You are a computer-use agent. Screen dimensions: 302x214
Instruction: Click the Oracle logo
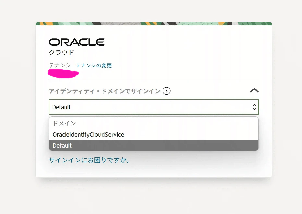[x=77, y=42]
